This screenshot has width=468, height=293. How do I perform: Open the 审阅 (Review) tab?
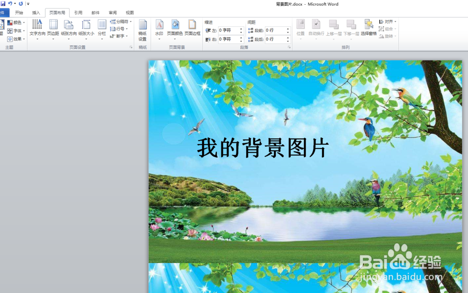(113, 13)
